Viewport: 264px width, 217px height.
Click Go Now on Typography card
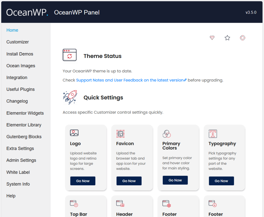pyautogui.click(x=221, y=181)
